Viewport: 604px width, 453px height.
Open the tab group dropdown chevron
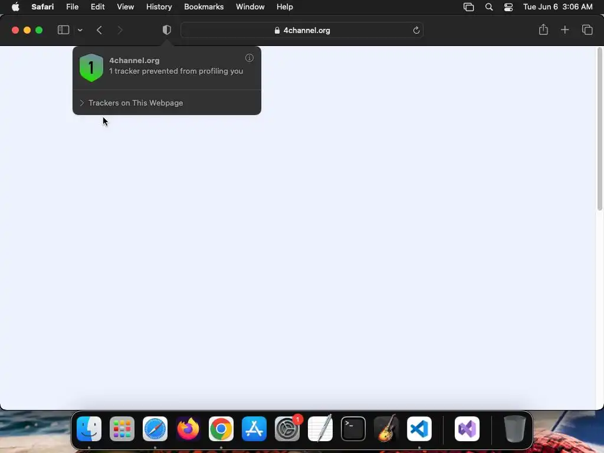tap(80, 30)
